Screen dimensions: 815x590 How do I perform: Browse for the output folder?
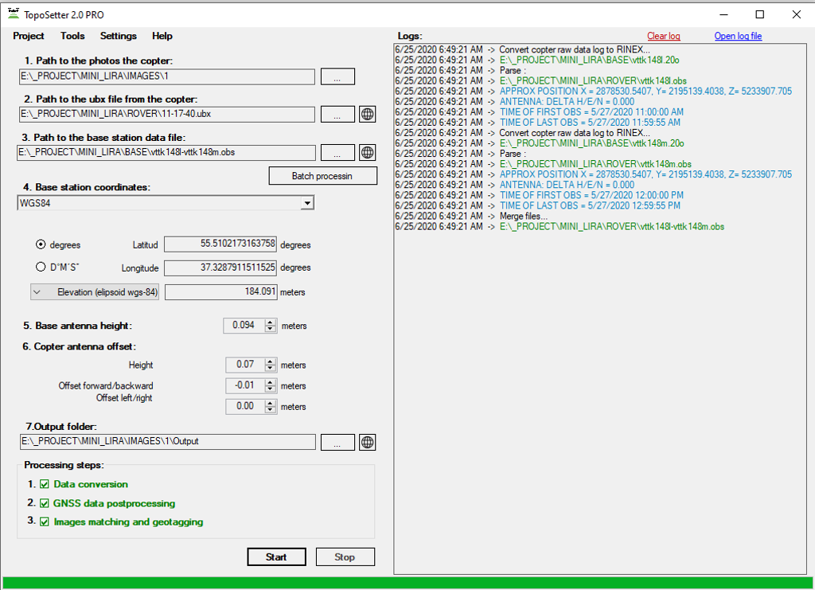pos(337,442)
